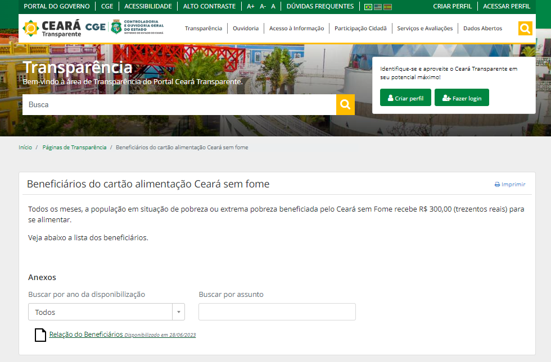This screenshot has width=551, height=362.
Task: Open the CGE Controladoria logo link
Action: [x=124, y=27]
